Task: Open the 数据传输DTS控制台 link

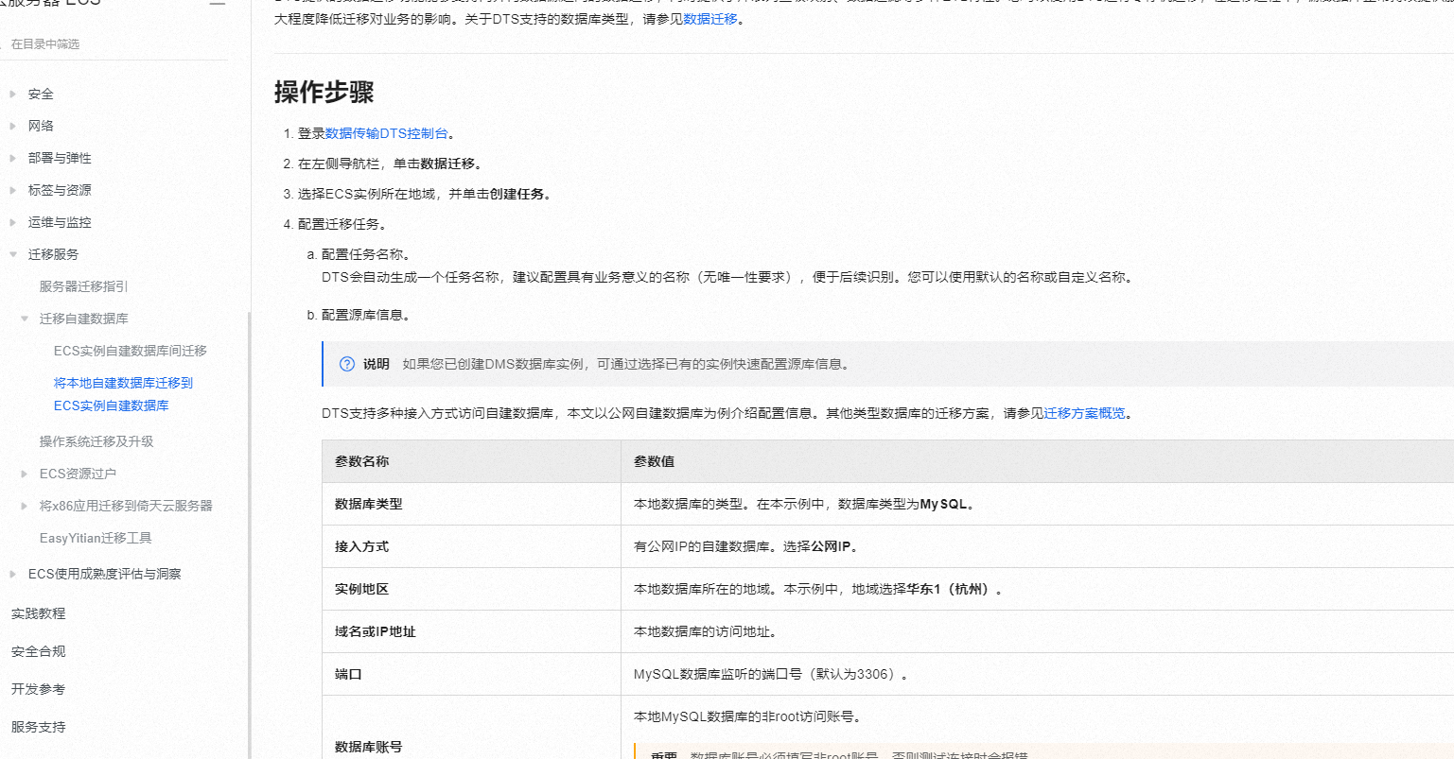Action: click(x=387, y=133)
